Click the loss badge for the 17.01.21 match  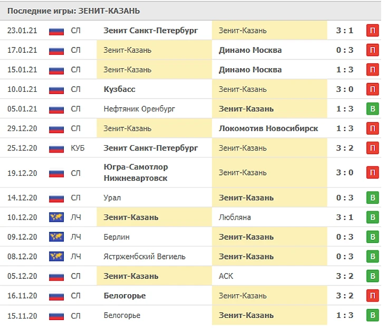372,50
